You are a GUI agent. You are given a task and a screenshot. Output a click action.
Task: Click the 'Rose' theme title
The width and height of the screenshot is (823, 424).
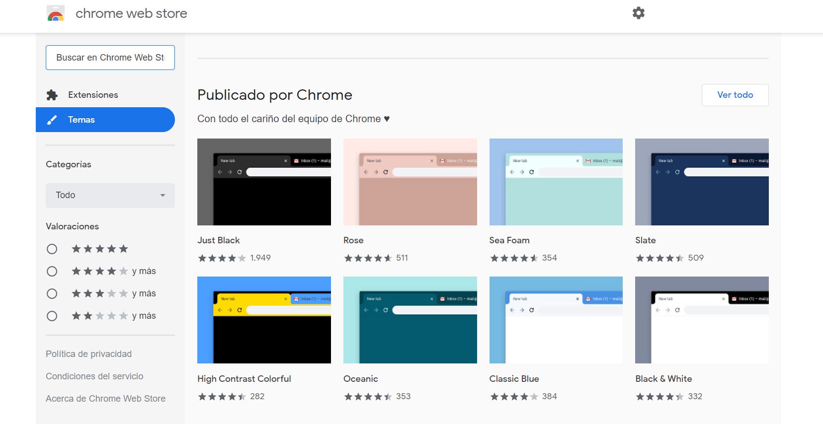[353, 240]
